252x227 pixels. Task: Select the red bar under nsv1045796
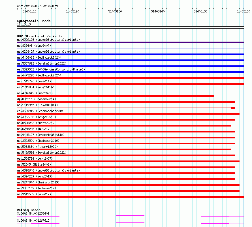click(130, 84)
